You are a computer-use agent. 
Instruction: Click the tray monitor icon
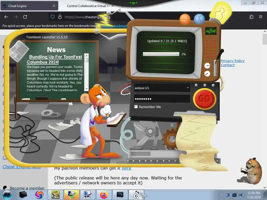(234, 195)
